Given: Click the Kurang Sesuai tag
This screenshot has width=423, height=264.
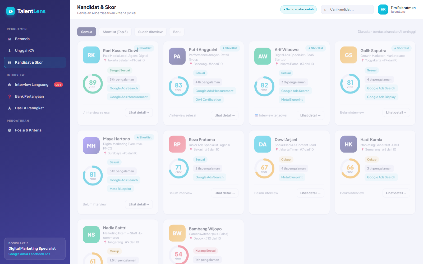Looking at the screenshot, I should click(x=205, y=251).
